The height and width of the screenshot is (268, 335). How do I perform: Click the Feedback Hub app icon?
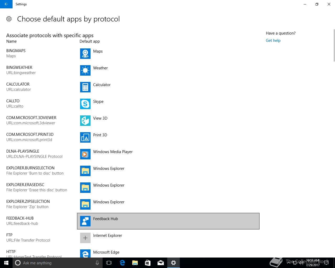pos(85,221)
